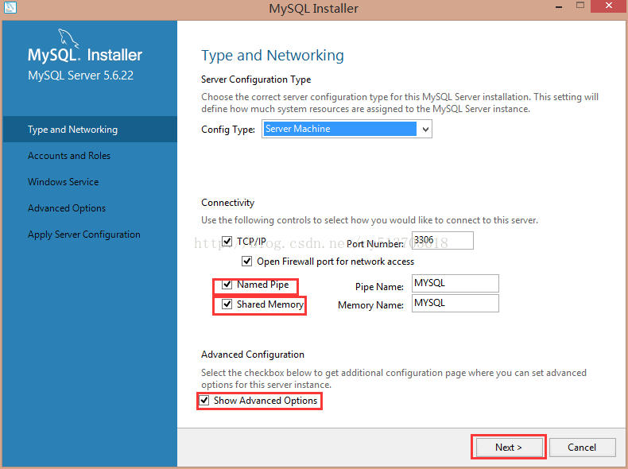Uncheck the Named Pipe option
The height and width of the screenshot is (469, 628).
coord(227,285)
